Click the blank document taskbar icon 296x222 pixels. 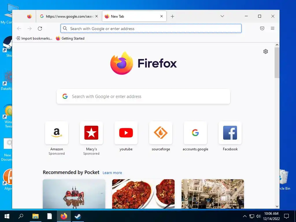point(49,216)
